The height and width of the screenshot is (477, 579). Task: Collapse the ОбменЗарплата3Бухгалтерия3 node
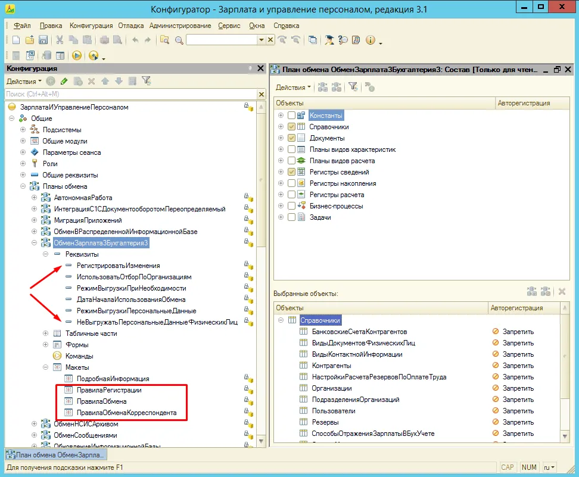pyautogui.click(x=34, y=242)
